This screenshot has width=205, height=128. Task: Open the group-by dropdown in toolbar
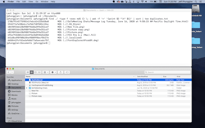coord(46,72)
